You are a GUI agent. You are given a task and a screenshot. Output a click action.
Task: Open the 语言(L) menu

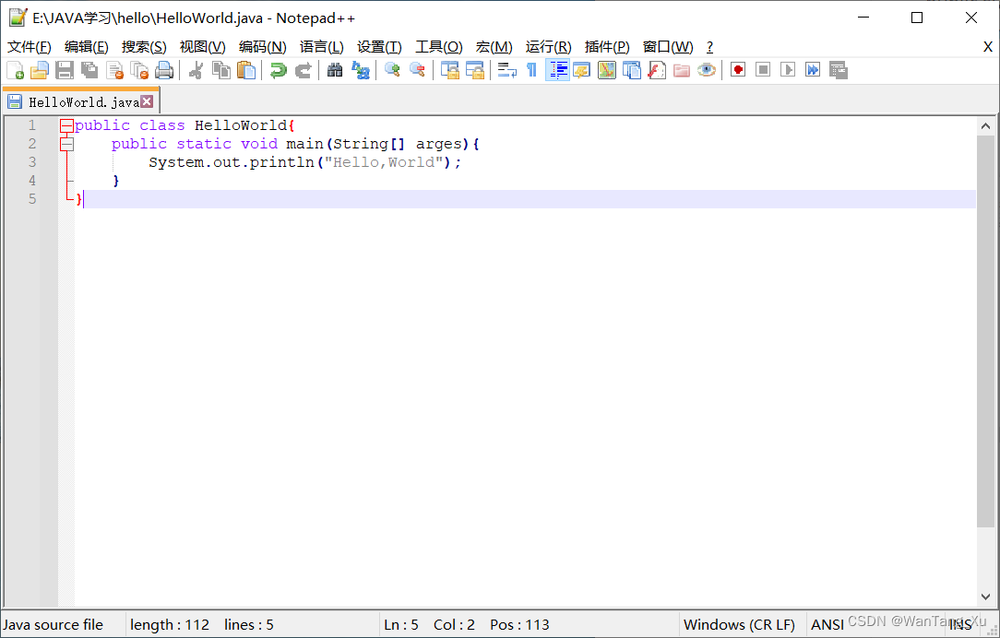[321, 47]
